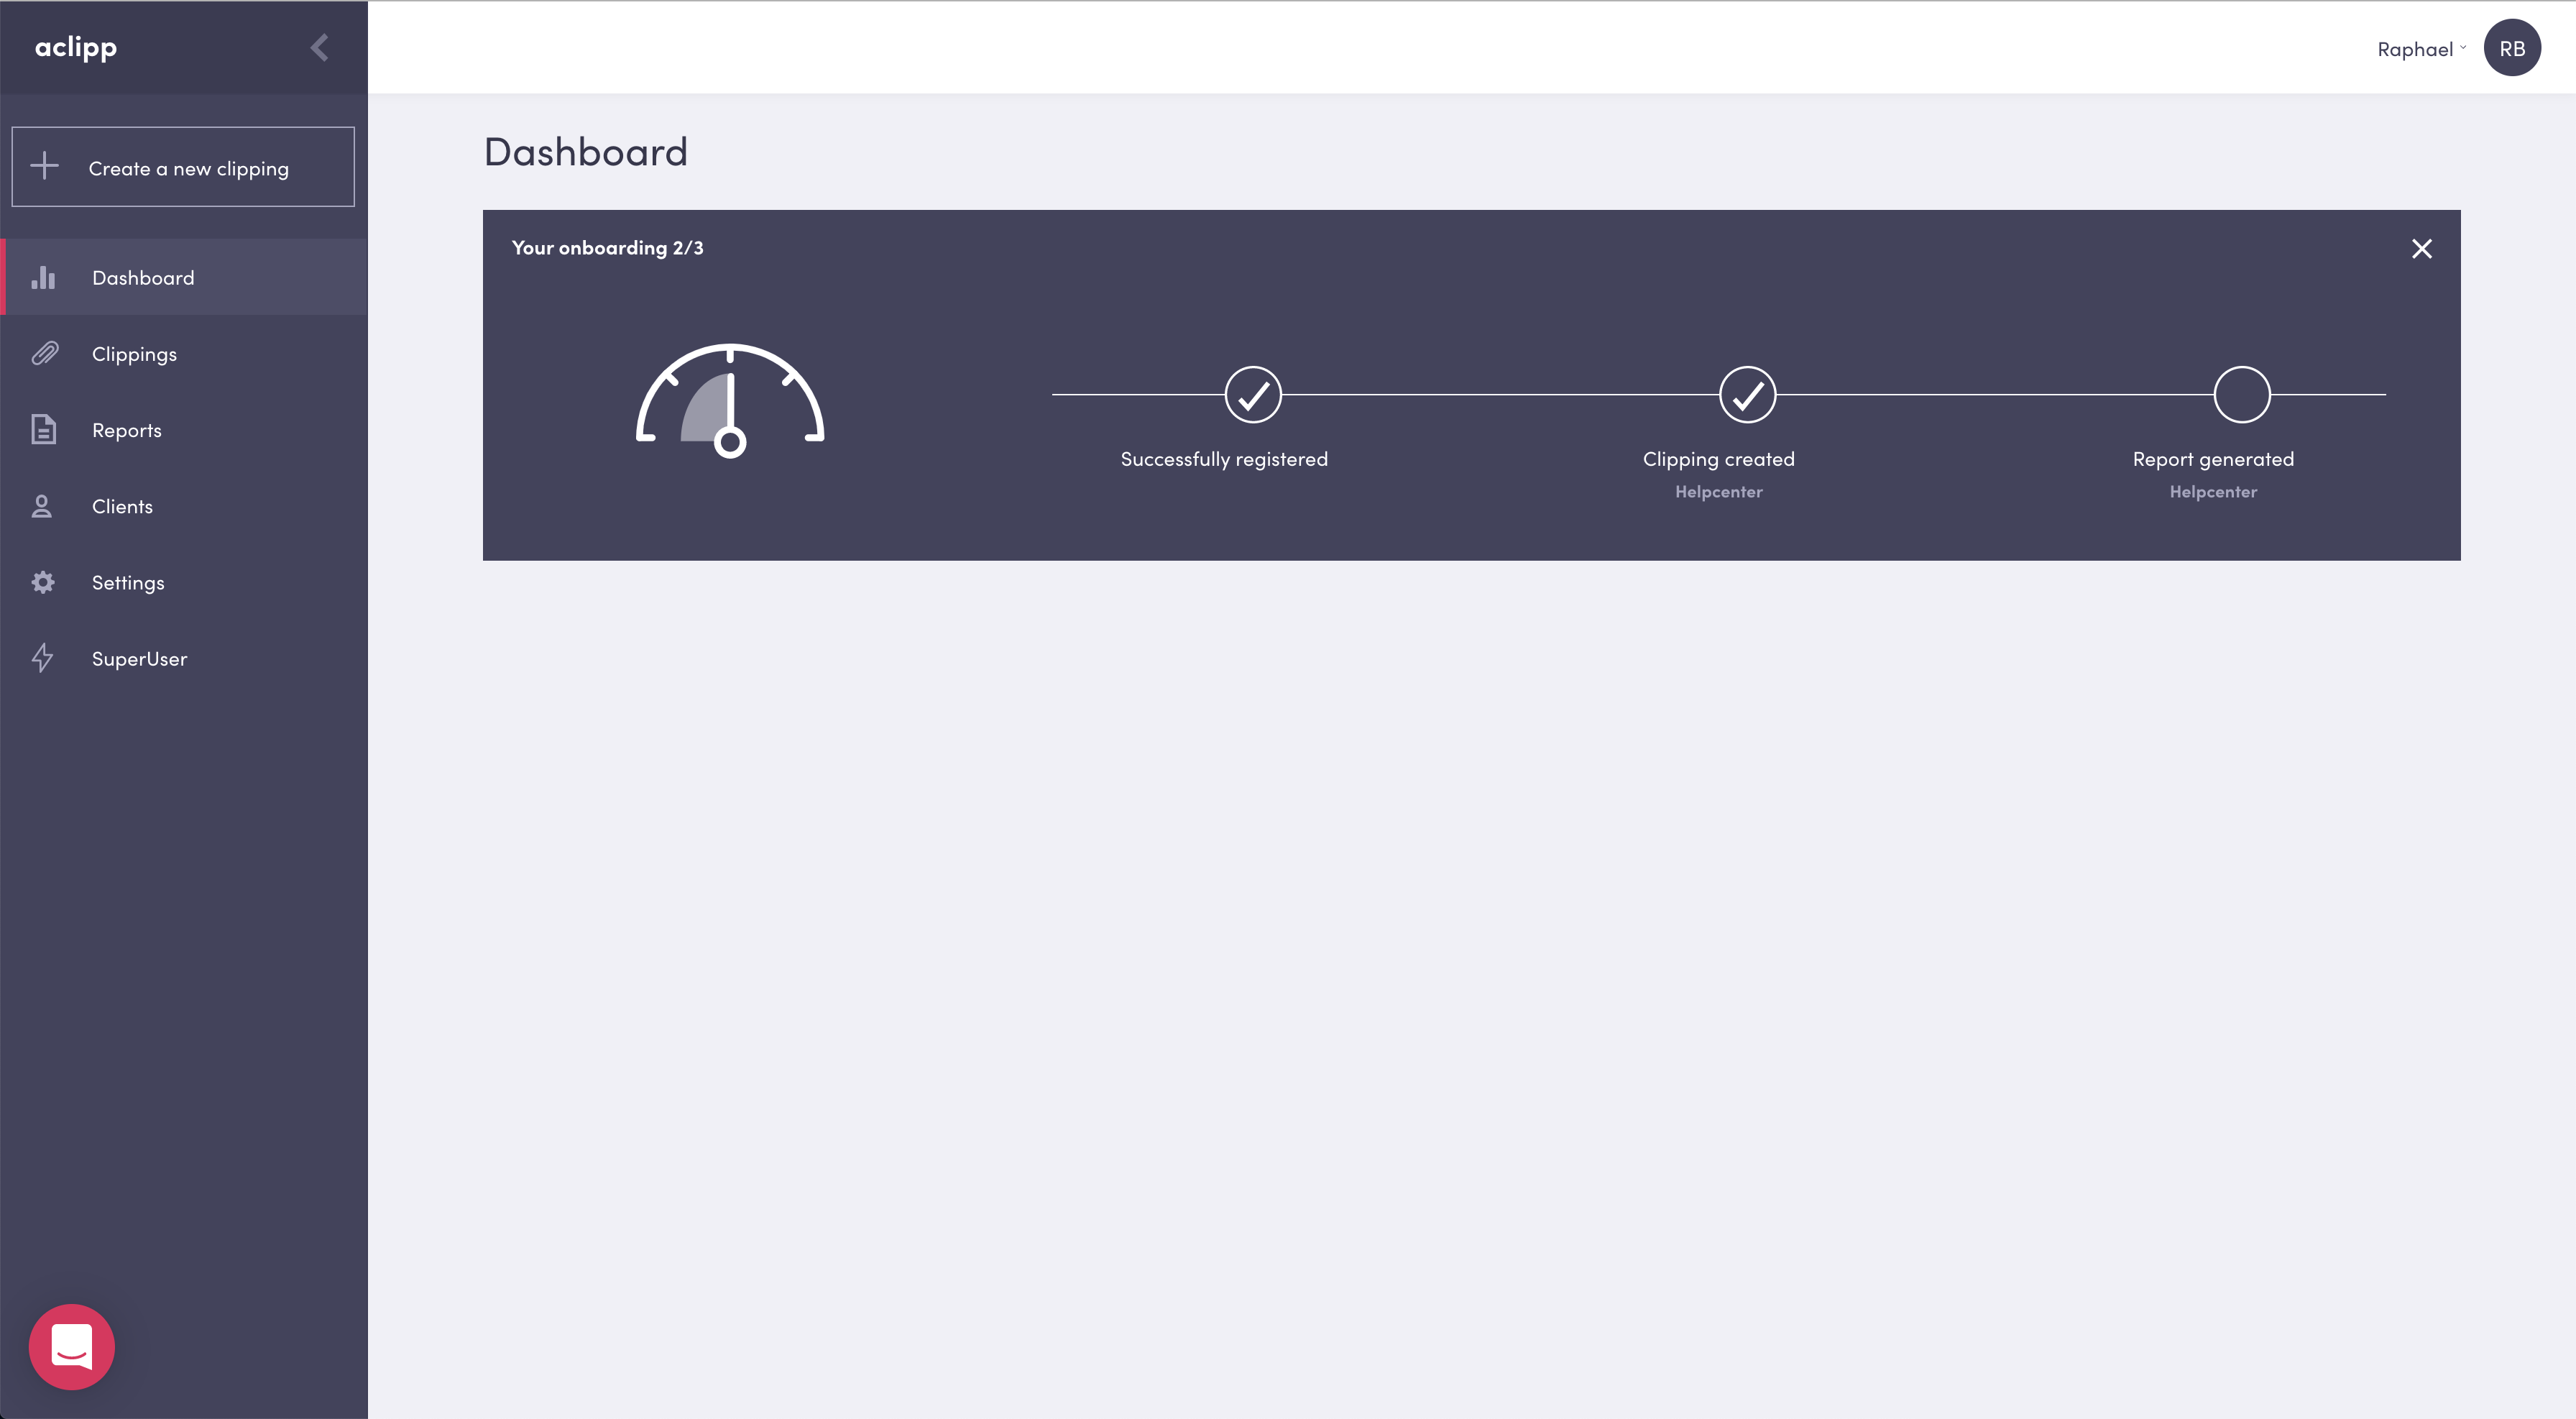Viewport: 2576px width, 1419px height.
Task: Click the Successfully registered checkmark circle
Action: tap(1253, 395)
